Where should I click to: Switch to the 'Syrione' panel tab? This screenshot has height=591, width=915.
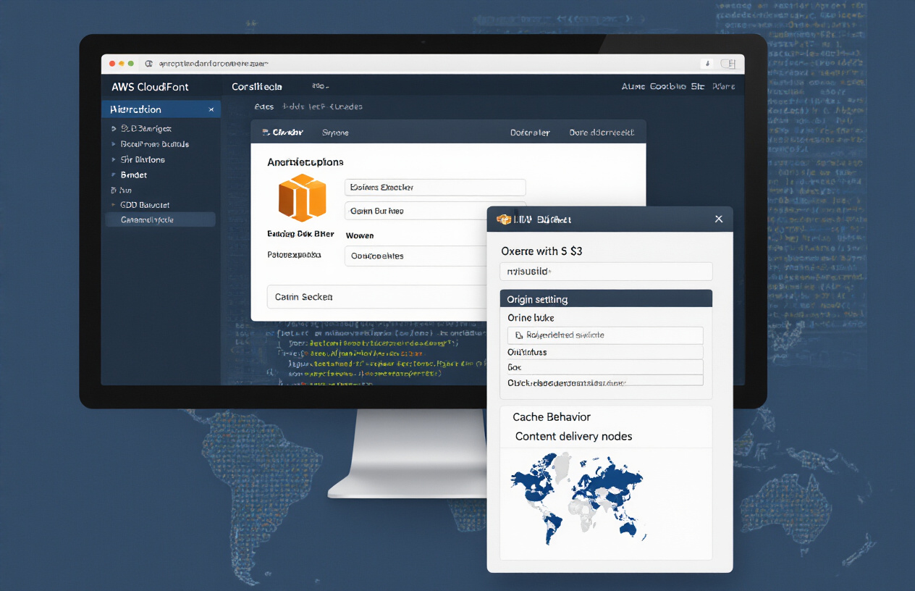pyautogui.click(x=335, y=133)
